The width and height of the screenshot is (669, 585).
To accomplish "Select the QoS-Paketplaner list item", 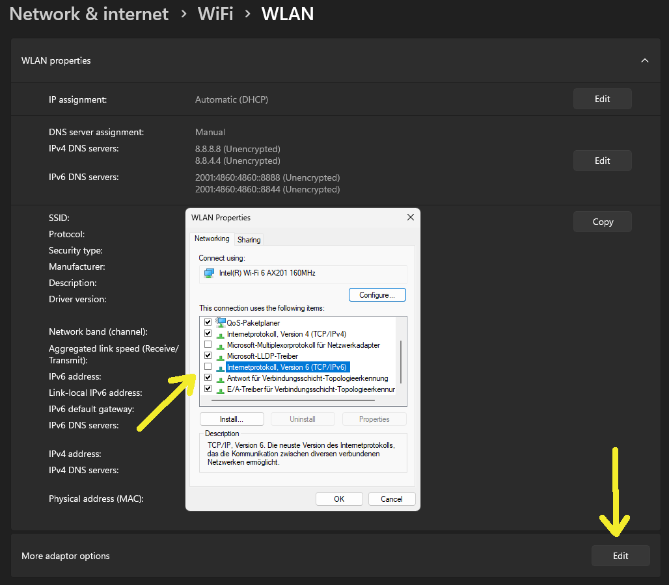I will tap(253, 323).
